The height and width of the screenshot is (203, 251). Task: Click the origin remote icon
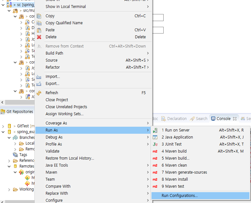tap(21, 172)
